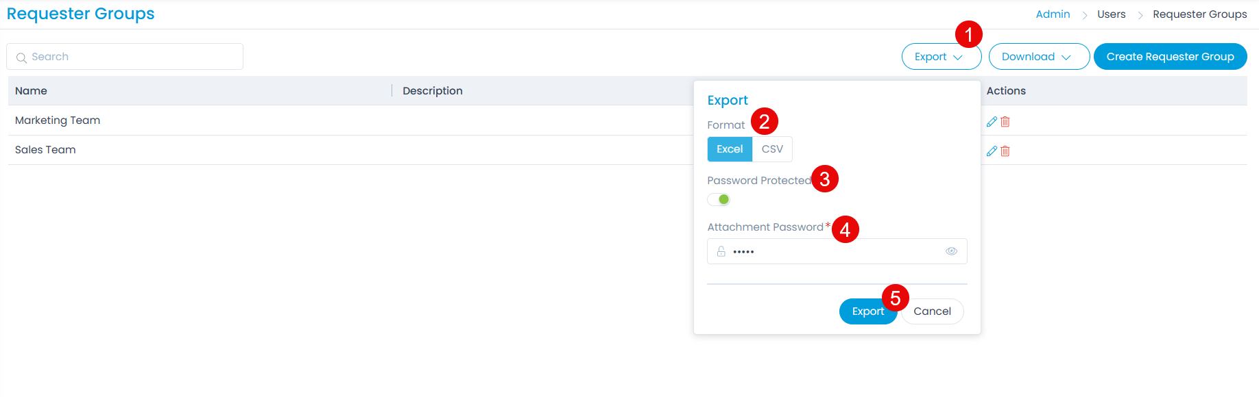Disable the Password Protected toggle
The height and width of the screenshot is (397, 1259).
719,200
